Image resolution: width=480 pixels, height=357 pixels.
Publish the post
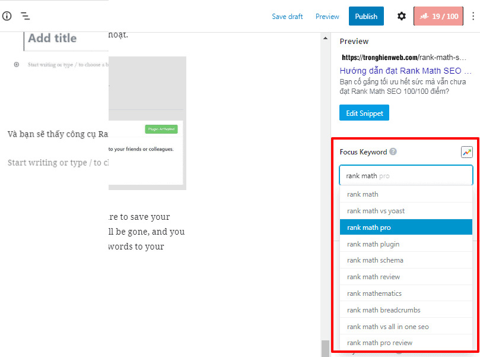point(366,16)
